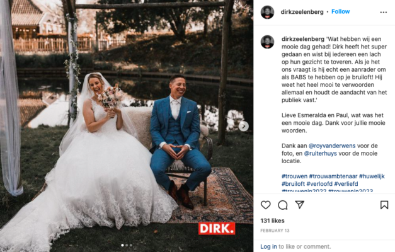Go to next photo carousel arrow
Viewport: 395px width, 252px height.
tap(244, 126)
